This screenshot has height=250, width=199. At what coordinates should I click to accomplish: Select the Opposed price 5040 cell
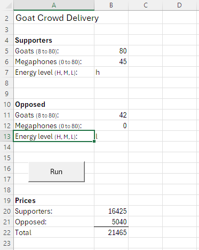coord(111,222)
